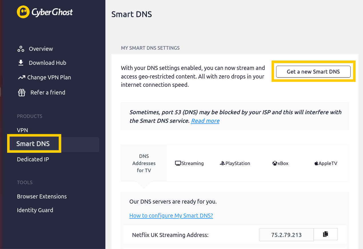The width and height of the screenshot is (363, 249).
Task: Click 'Our DNS servers are ready for you.' text
Action: 173,202
